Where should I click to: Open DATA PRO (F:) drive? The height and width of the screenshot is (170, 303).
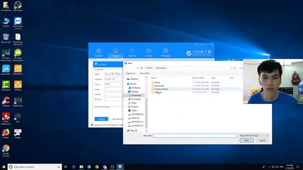137,122
